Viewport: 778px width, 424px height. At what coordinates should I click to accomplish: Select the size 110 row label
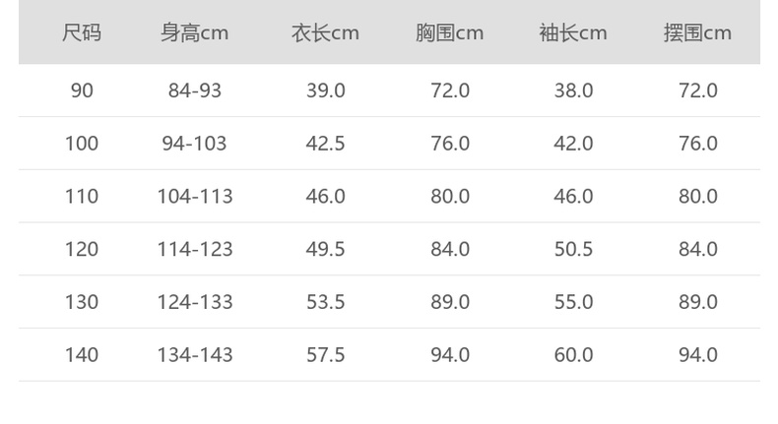click(82, 197)
